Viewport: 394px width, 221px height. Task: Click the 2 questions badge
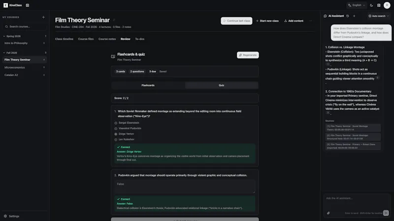coord(137,71)
